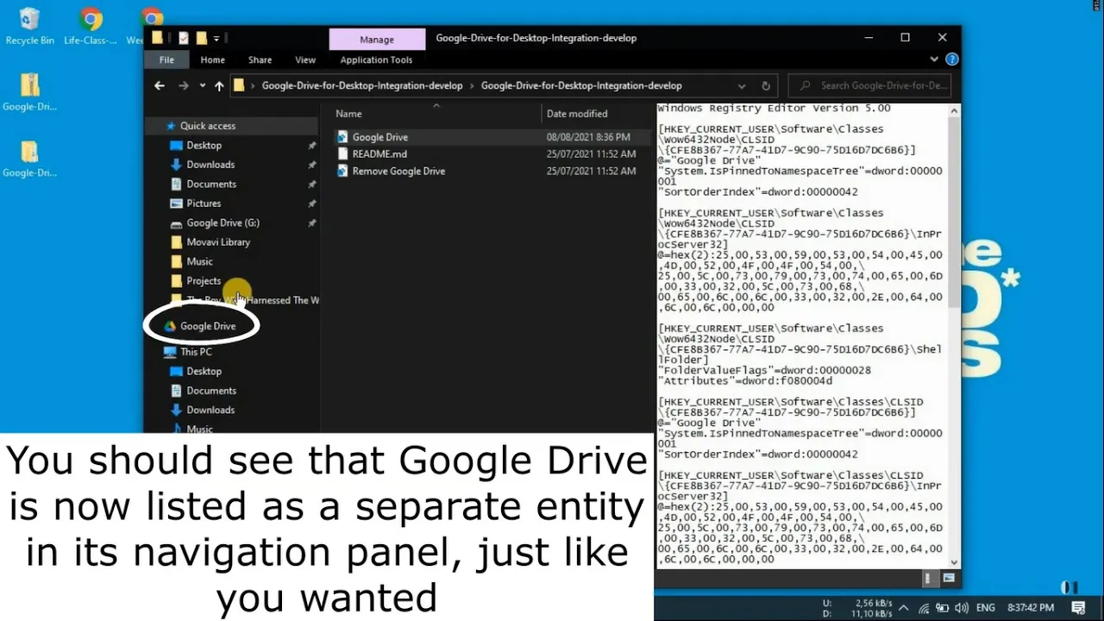The height and width of the screenshot is (621, 1104).
Task: Open the Life-Class Chrome shortcut on desktop
Action: point(90,26)
